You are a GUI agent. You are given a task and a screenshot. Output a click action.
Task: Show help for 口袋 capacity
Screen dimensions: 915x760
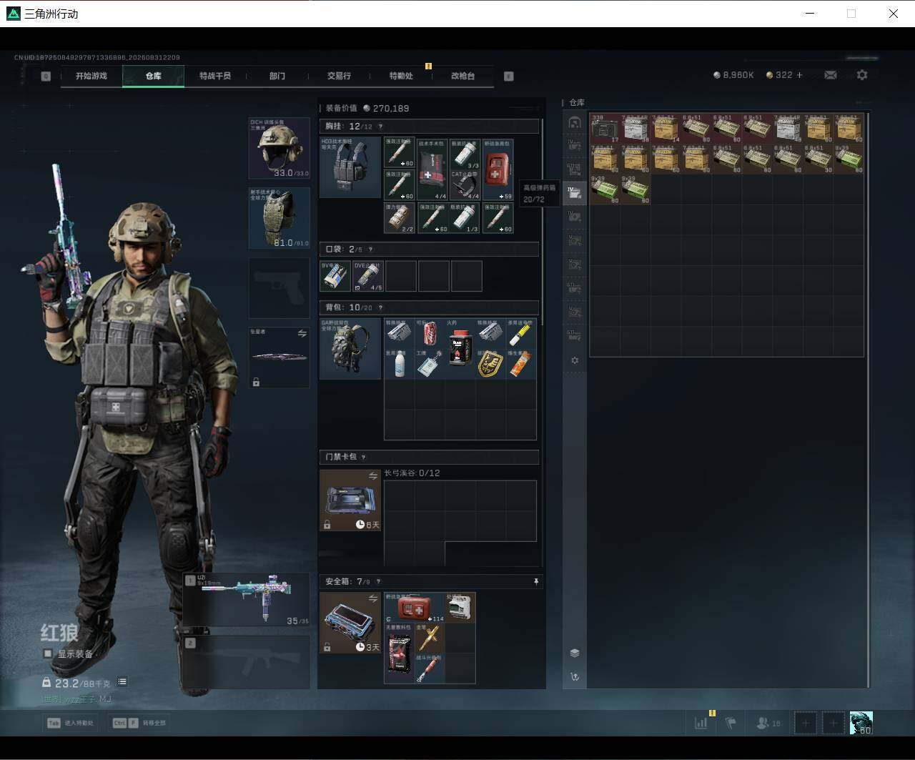point(370,250)
